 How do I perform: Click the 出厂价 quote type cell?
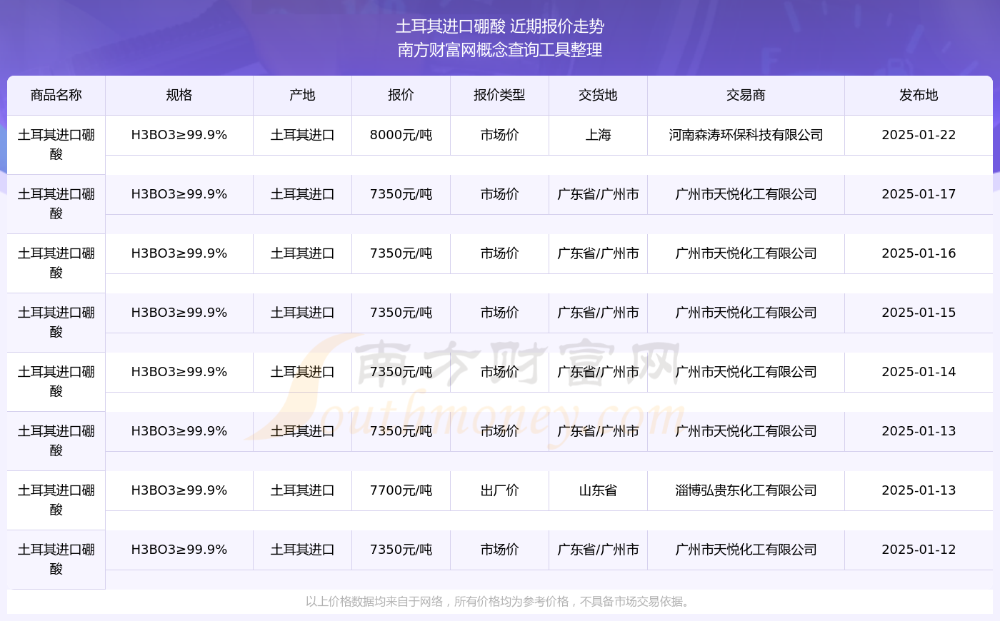pyautogui.click(x=499, y=490)
